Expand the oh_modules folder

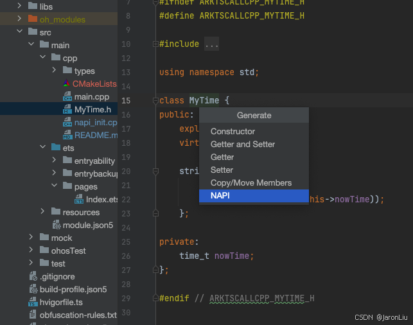click(x=19, y=19)
